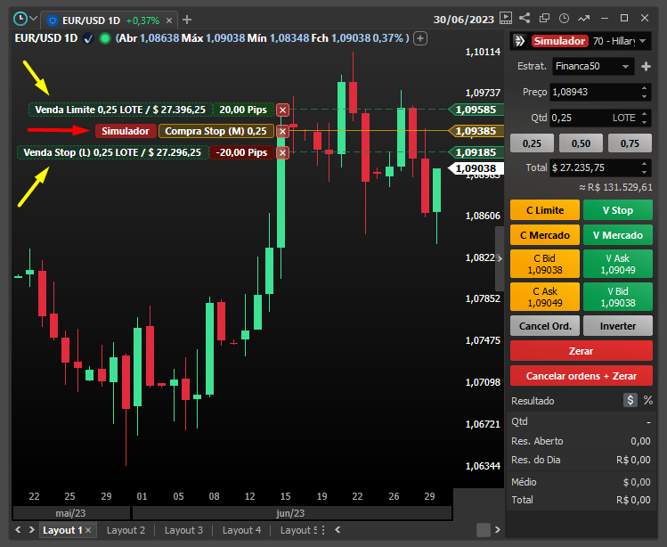Click the plus icon next to Estrat. dropdown
The image size is (667, 547).
tap(647, 66)
